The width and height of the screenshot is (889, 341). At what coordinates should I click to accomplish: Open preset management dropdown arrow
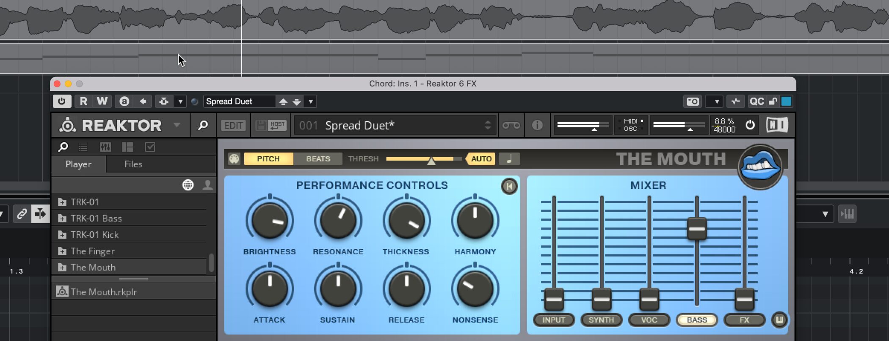point(311,101)
